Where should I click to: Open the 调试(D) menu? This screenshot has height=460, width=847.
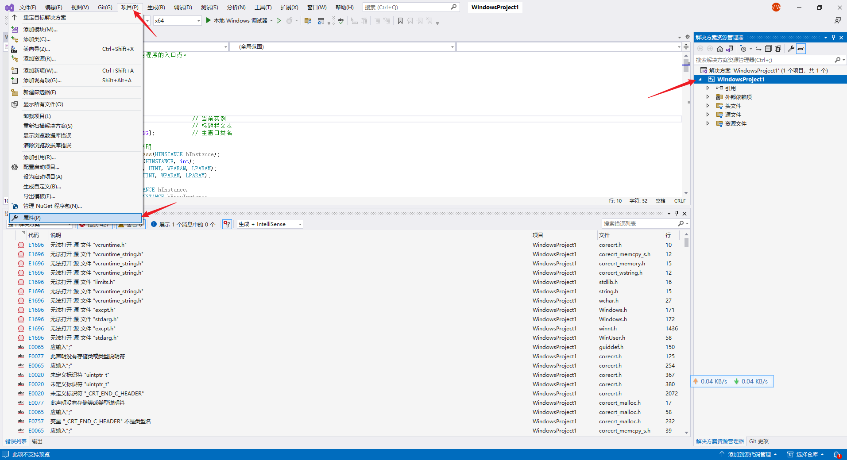183,8
